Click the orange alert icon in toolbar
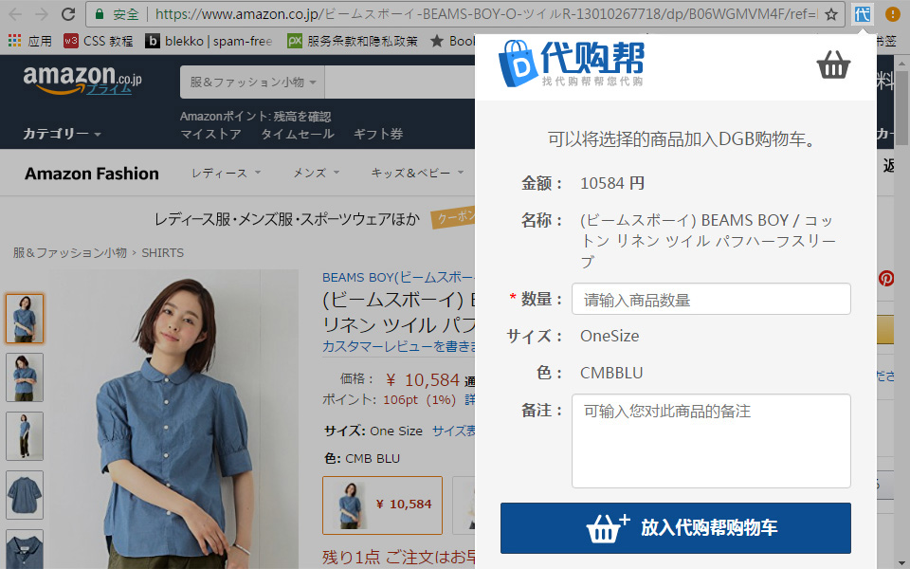 click(893, 14)
